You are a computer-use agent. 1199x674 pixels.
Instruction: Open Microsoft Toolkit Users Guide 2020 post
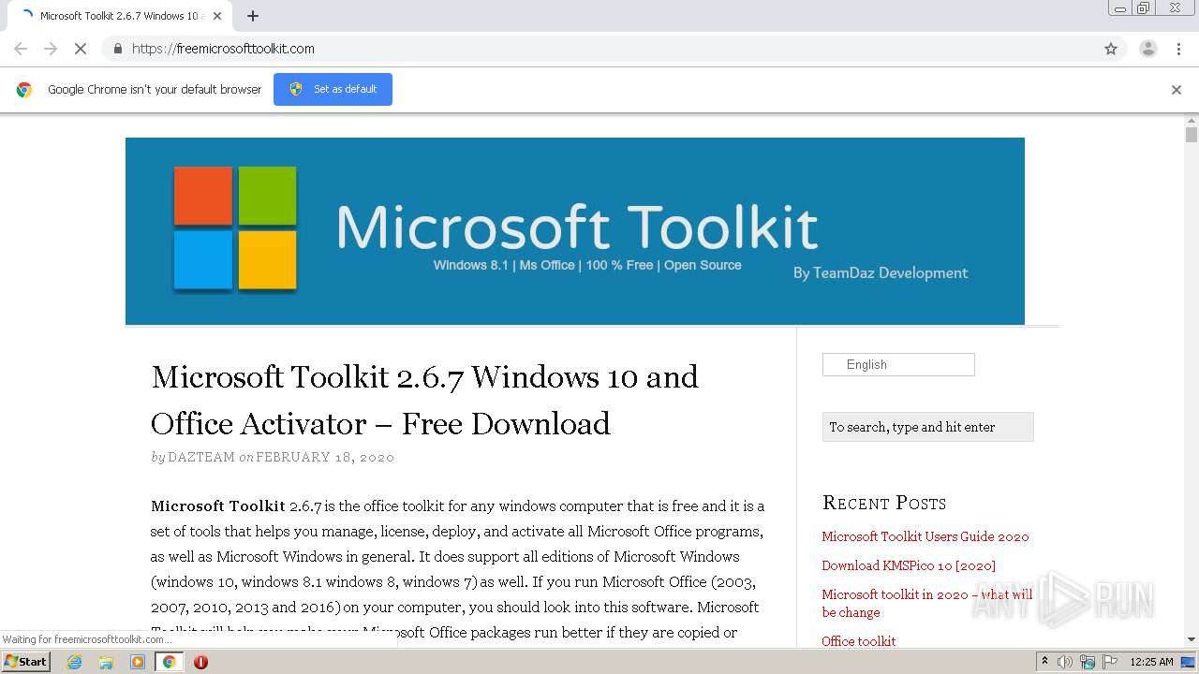pyautogui.click(x=925, y=536)
